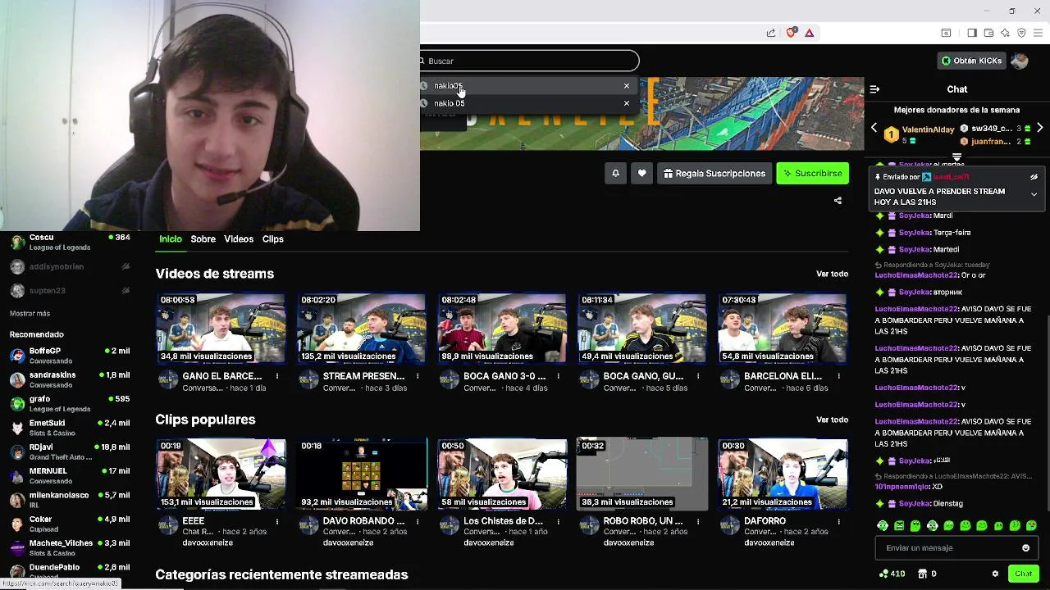Screen dimensions: 1050x590
Task: Open Leo AI sparkle icon
Action: [1005, 33]
